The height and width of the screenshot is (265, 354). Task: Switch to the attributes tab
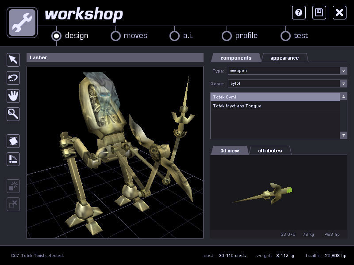pos(270,151)
